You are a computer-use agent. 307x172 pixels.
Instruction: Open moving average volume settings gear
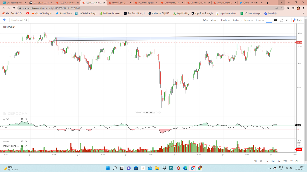[x=22, y=146]
